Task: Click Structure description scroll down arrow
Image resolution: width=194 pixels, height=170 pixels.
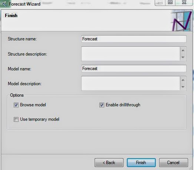Action: [x=183, y=57]
